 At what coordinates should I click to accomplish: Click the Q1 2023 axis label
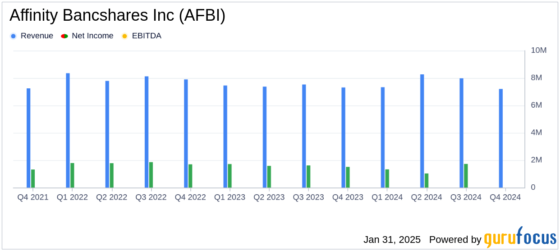tap(230, 197)
